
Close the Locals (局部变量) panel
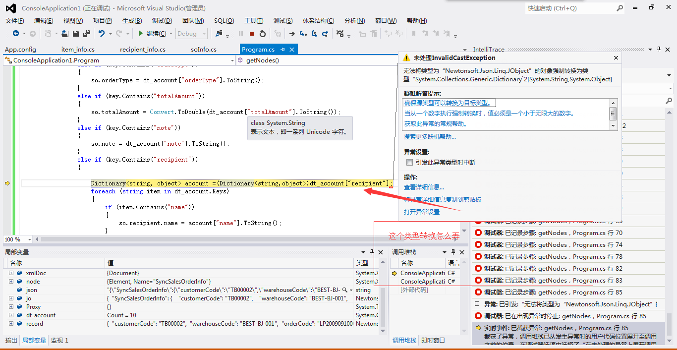(381, 252)
